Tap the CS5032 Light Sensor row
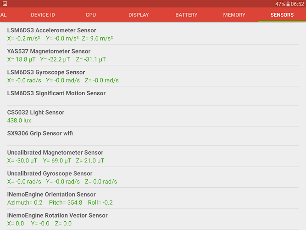306x230 pixels. [153, 116]
